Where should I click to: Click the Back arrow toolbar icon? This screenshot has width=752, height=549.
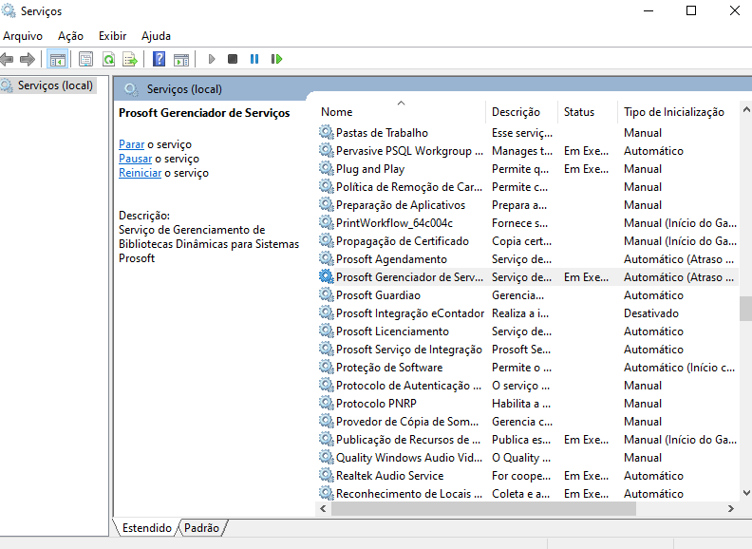tap(7, 59)
